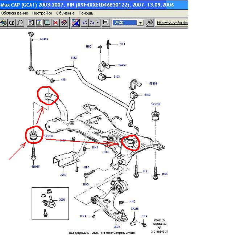Select control arm label 3078
This screenshot has width=232, height=241.
pos(117,226)
